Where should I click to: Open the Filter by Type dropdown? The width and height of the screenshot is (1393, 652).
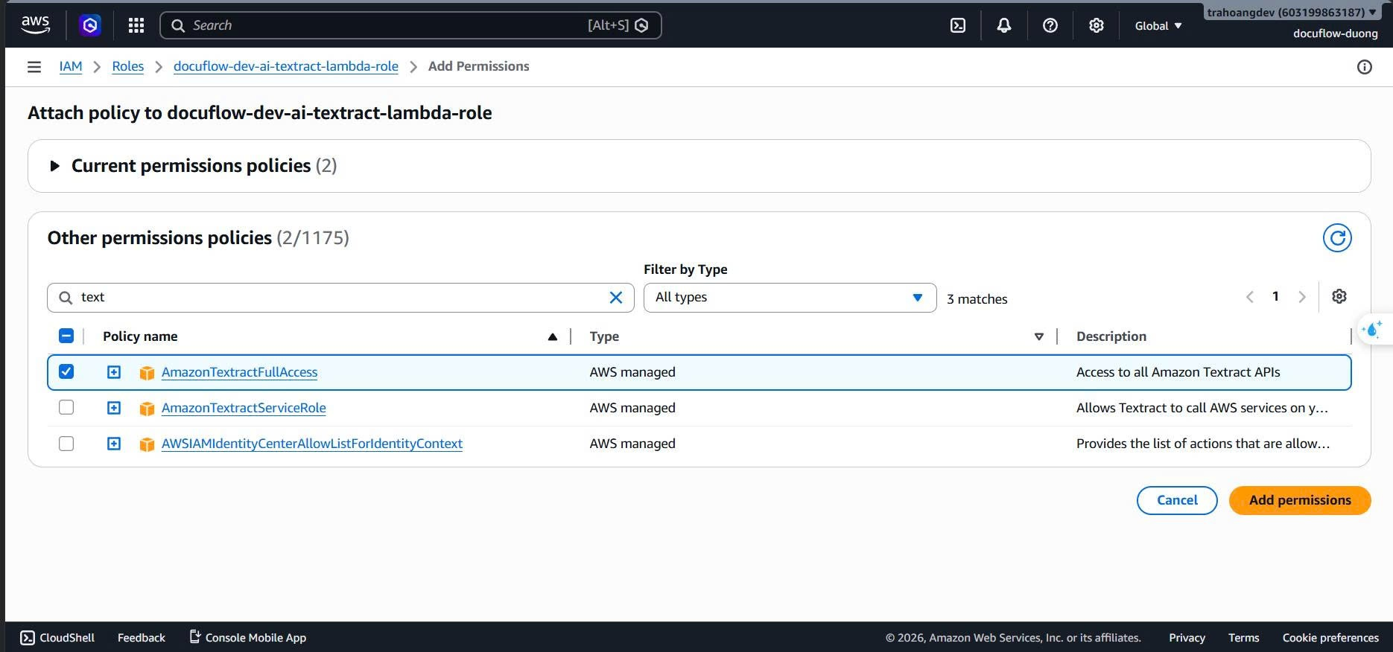click(x=790, y=298)
